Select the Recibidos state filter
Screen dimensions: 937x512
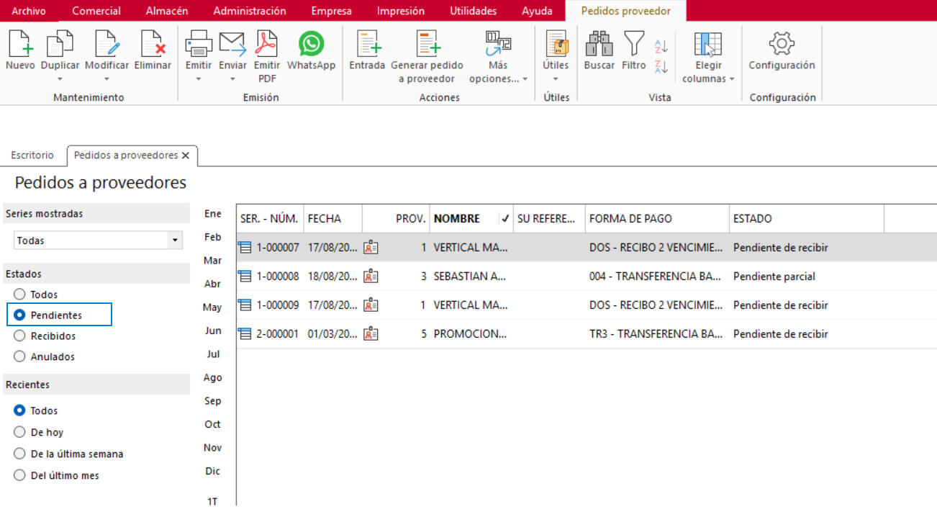[x=19, y=336]
